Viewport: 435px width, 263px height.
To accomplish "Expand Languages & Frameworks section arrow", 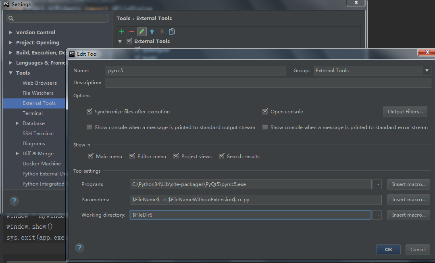I will pos(10,63).
